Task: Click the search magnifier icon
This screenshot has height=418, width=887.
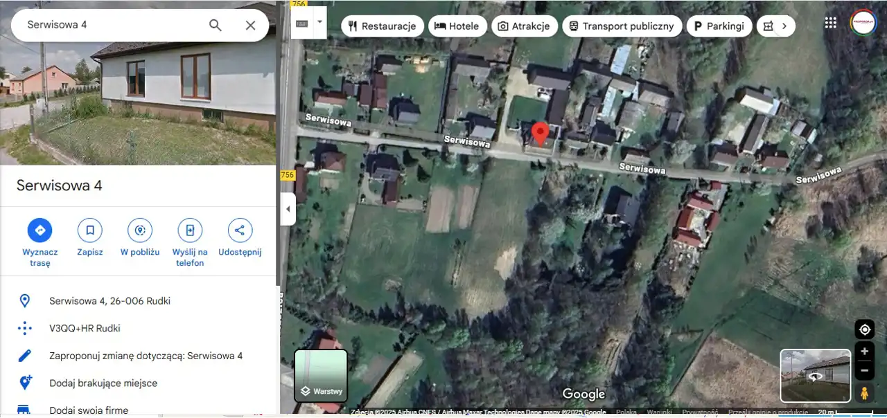Action: point(216,26)
